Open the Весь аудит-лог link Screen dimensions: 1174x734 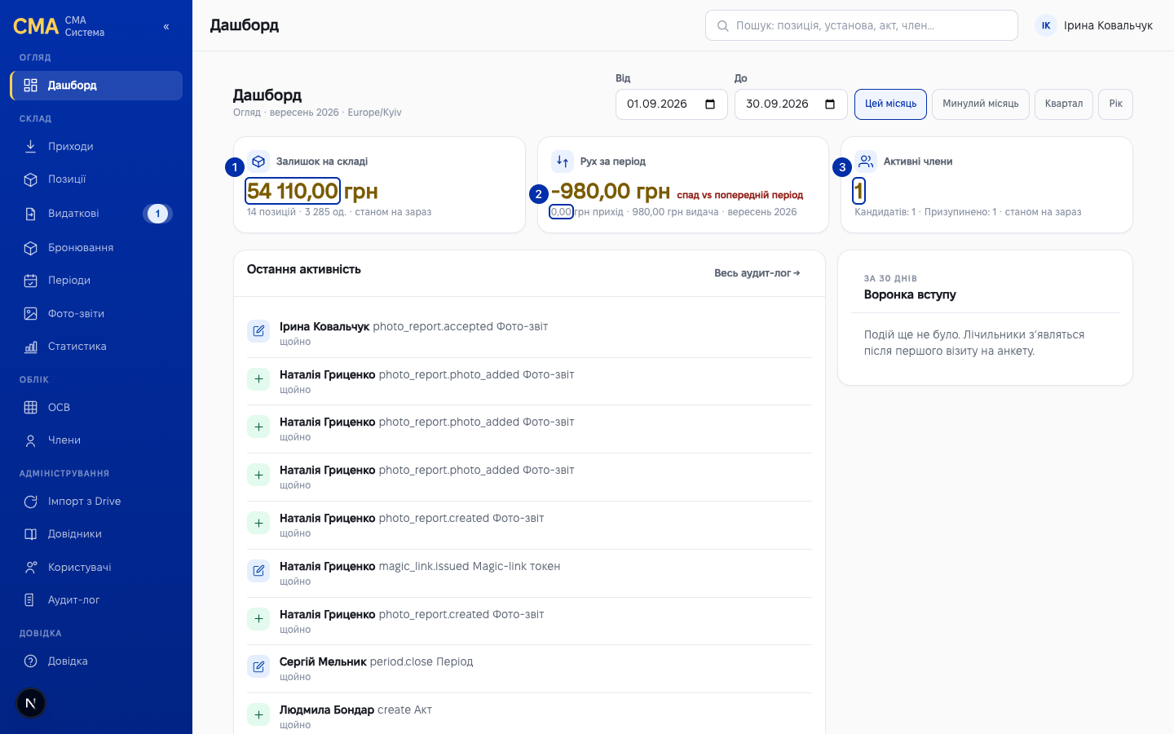(757, 273)
